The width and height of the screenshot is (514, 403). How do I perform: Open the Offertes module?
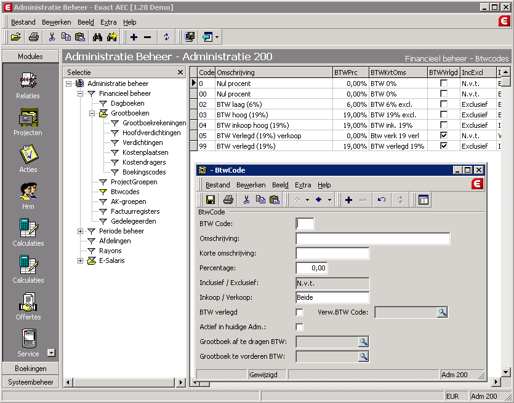(28, 307)
